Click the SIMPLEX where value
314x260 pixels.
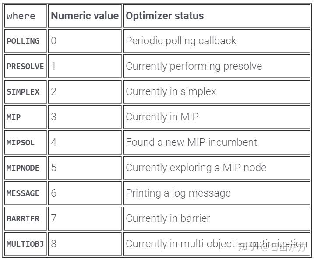[x=25, y=91]
